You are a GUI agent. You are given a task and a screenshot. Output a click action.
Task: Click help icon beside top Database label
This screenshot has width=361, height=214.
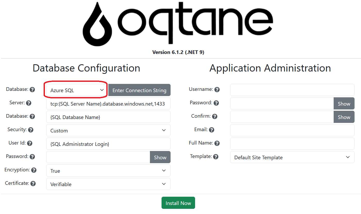[32, 90]
